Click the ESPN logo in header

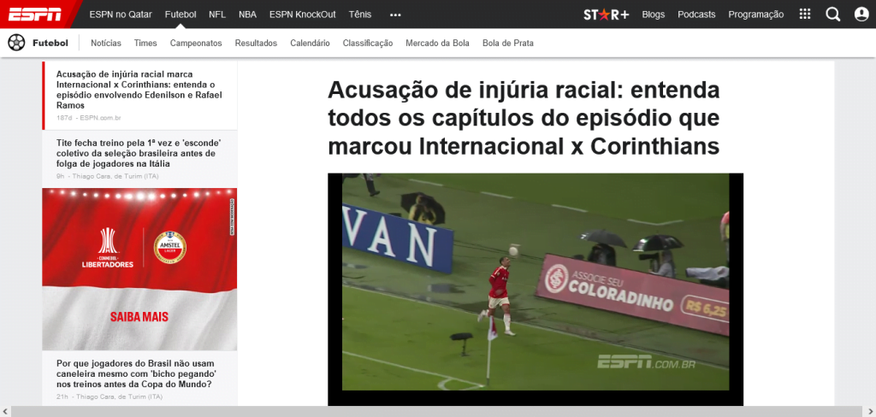[35, 14]
